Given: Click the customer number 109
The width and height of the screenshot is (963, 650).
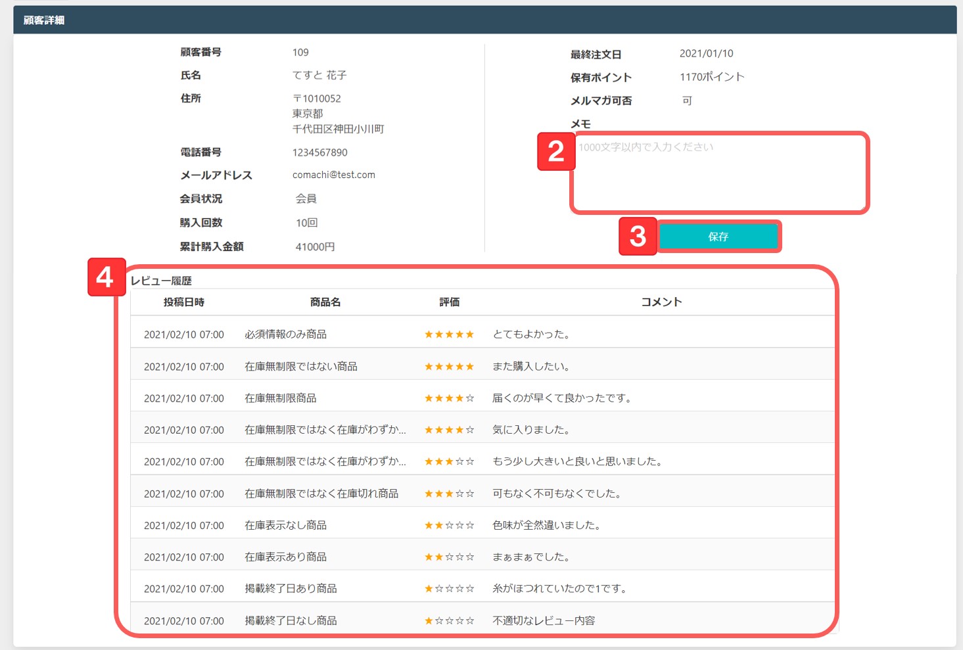Looking at the screenshot, I should pos(300,52).
